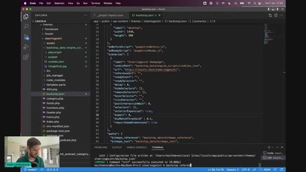Change indentation via Spaces: 2
Viewport: 306px width, 172px height.
233,170
